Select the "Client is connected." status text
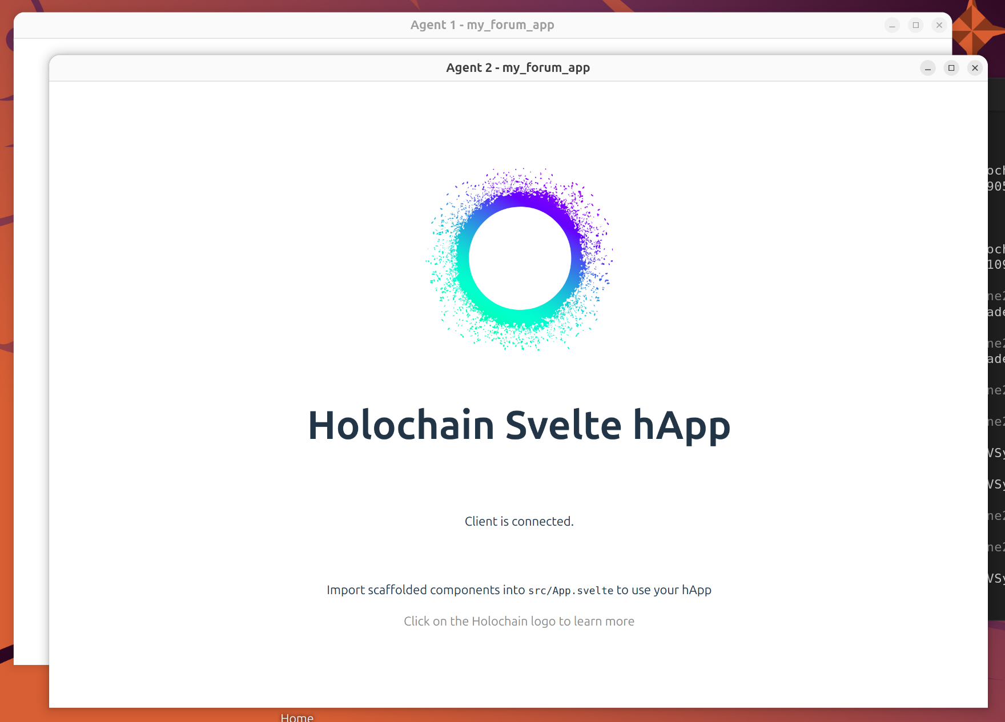 (x=519, y=521)
